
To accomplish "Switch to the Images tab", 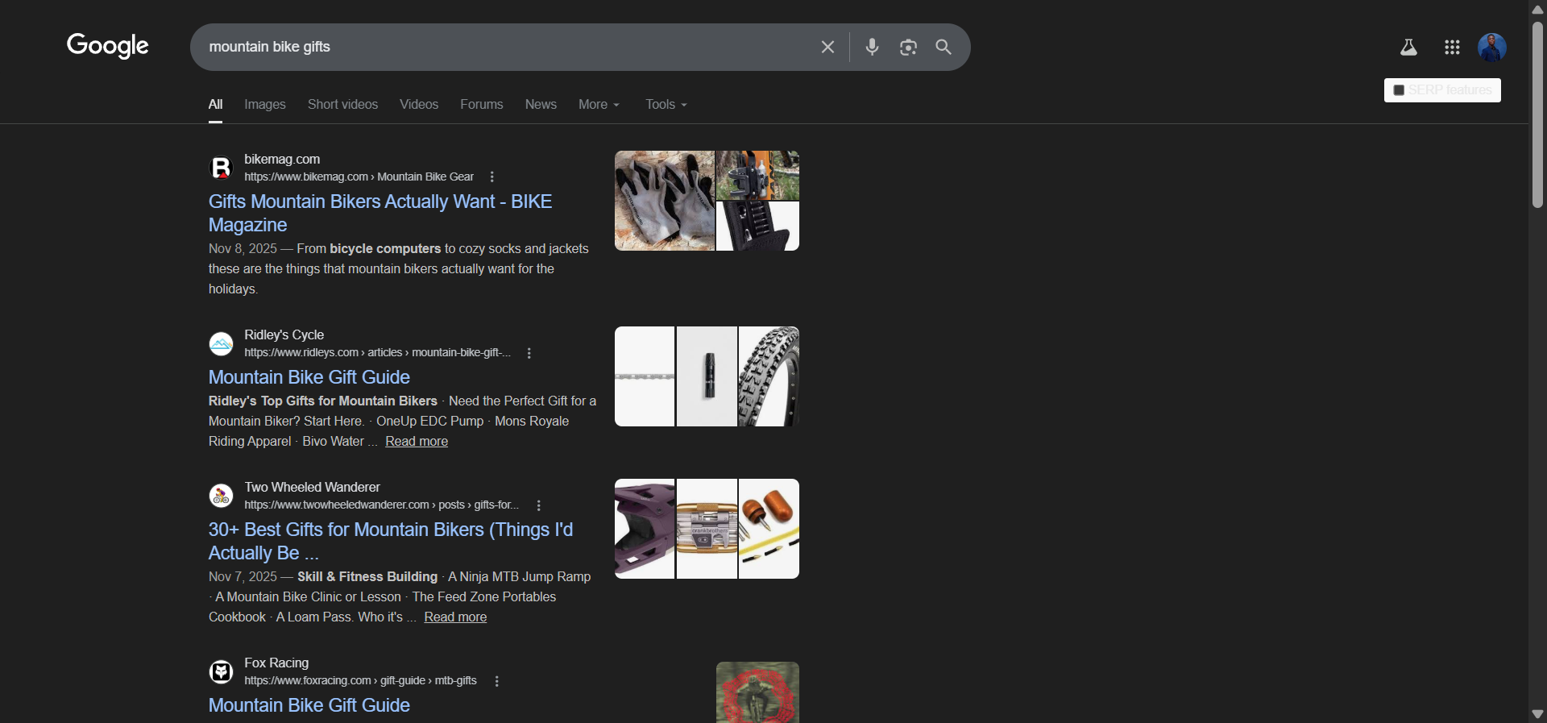I will pyautogui.click(x=265, y=105).
